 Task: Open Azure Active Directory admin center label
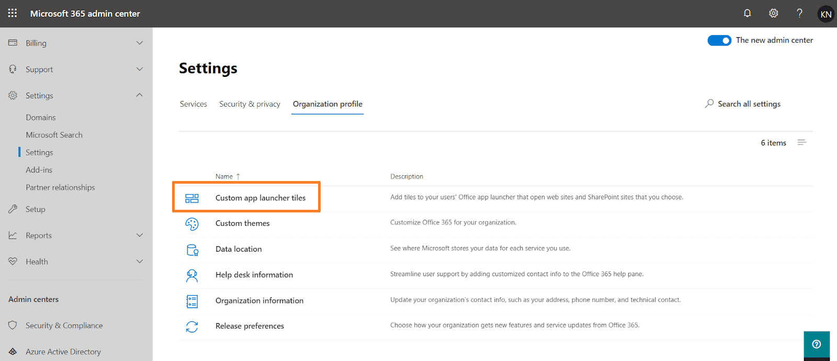tap(63, 352)
